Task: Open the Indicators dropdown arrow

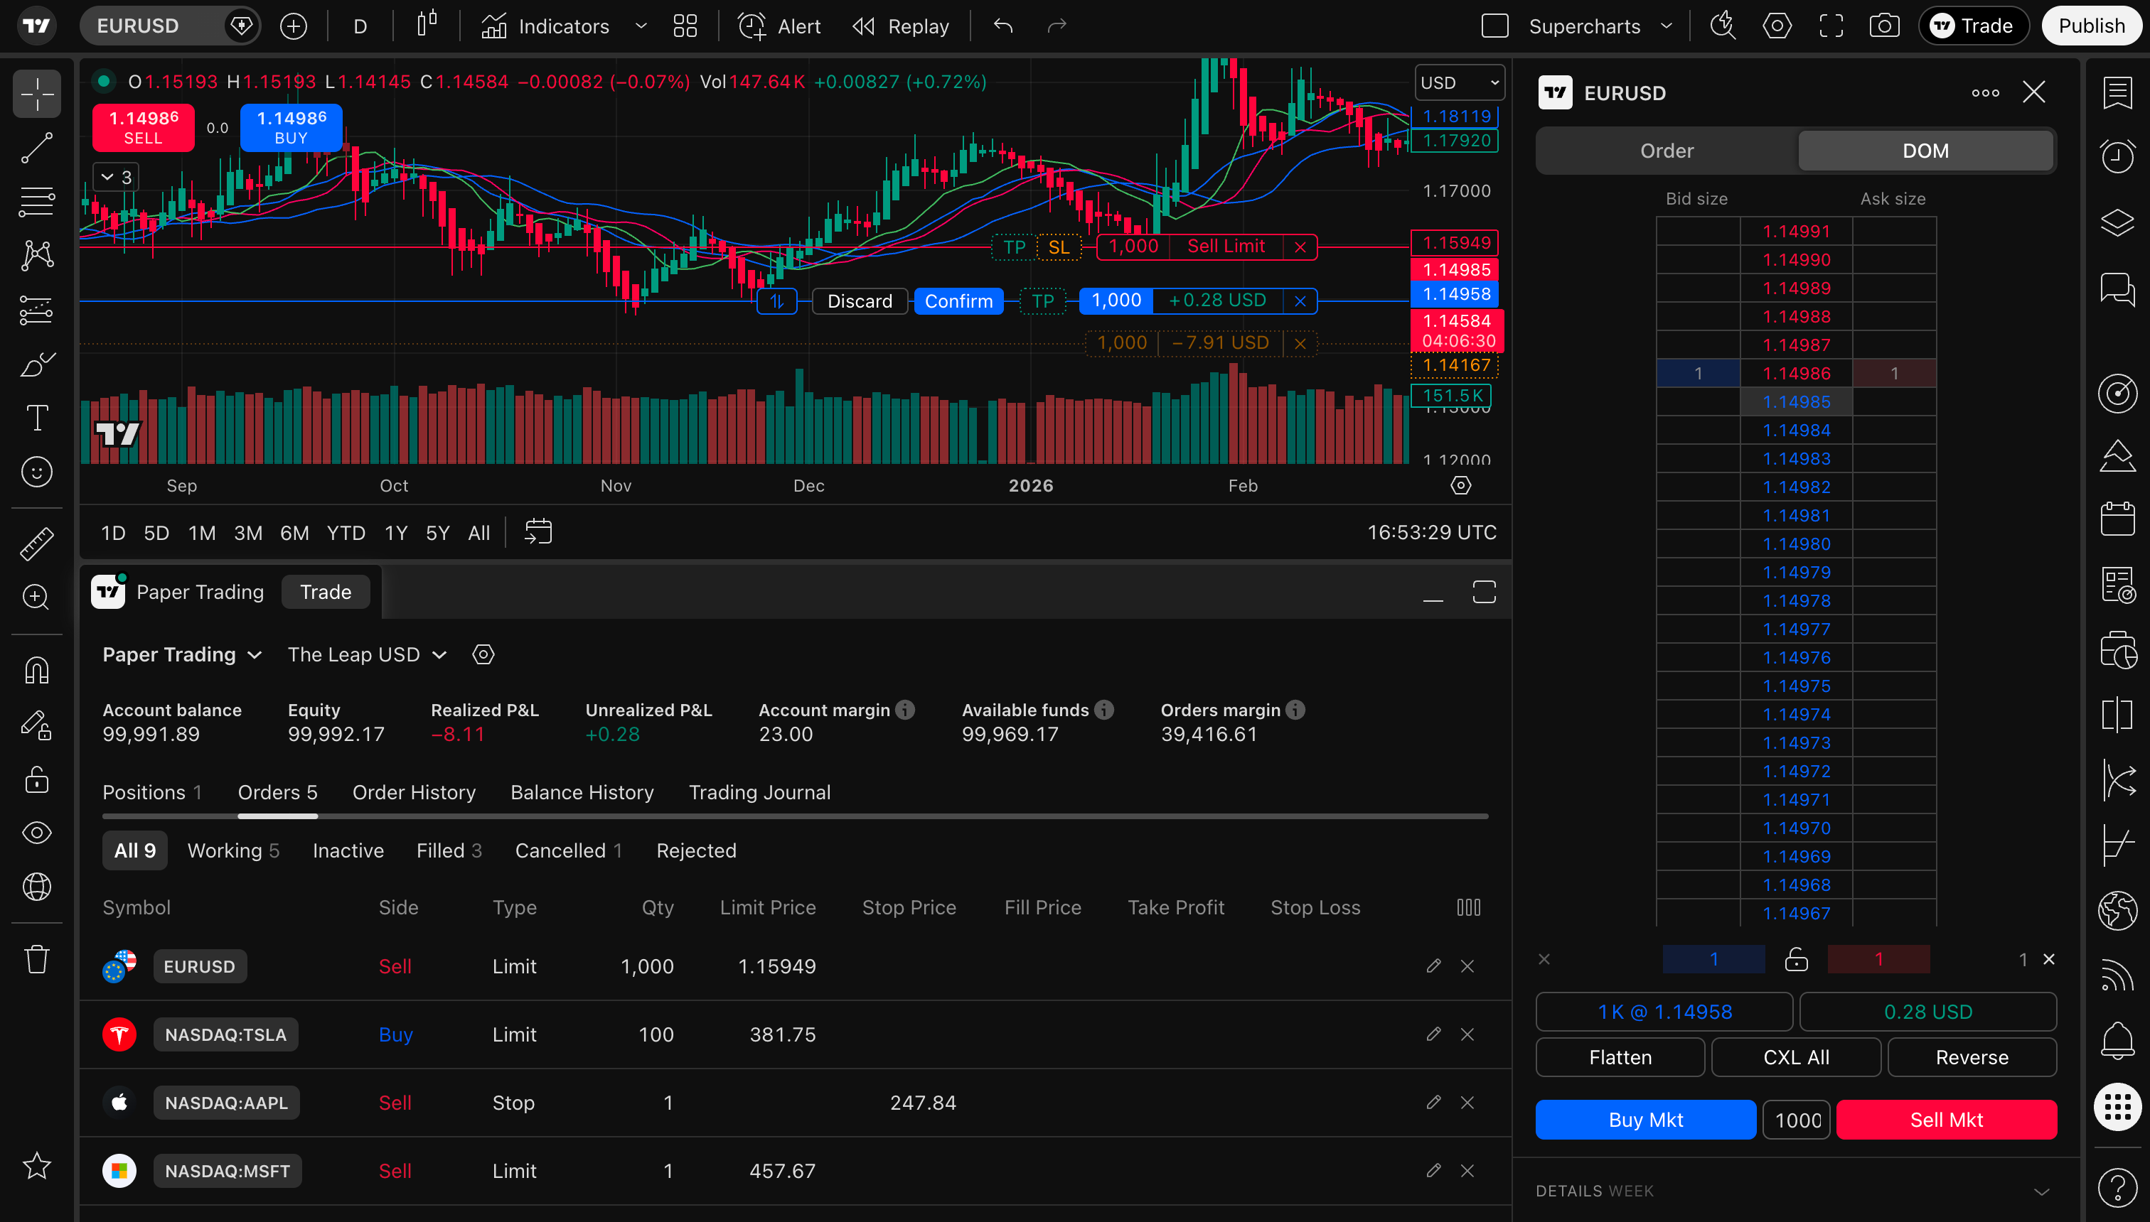Action: [641, 26]
